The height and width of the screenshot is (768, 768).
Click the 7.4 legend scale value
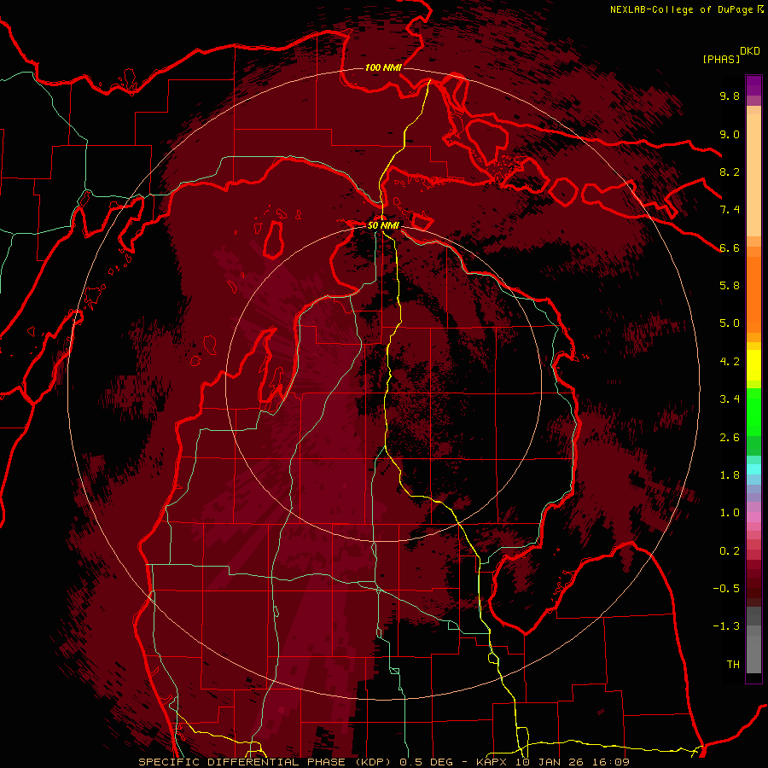(x=730, y=210)
